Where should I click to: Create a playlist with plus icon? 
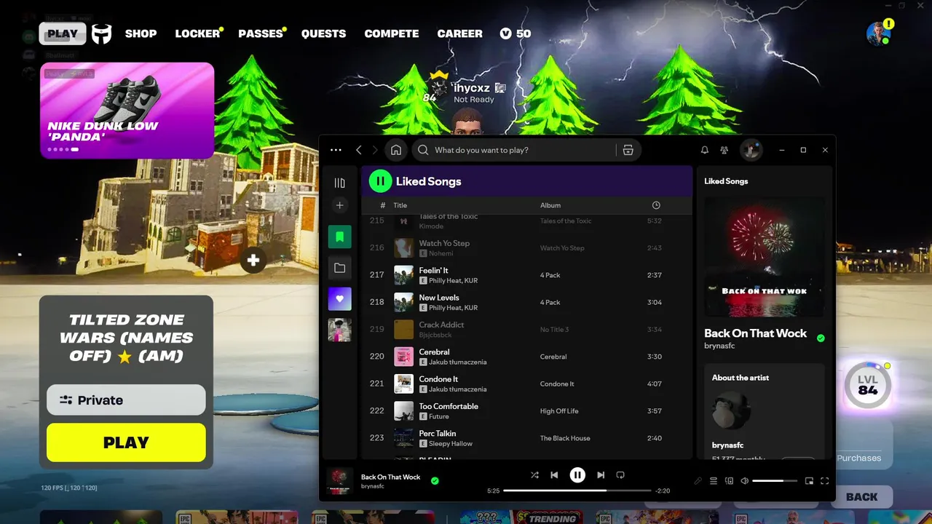click(339, 206)
